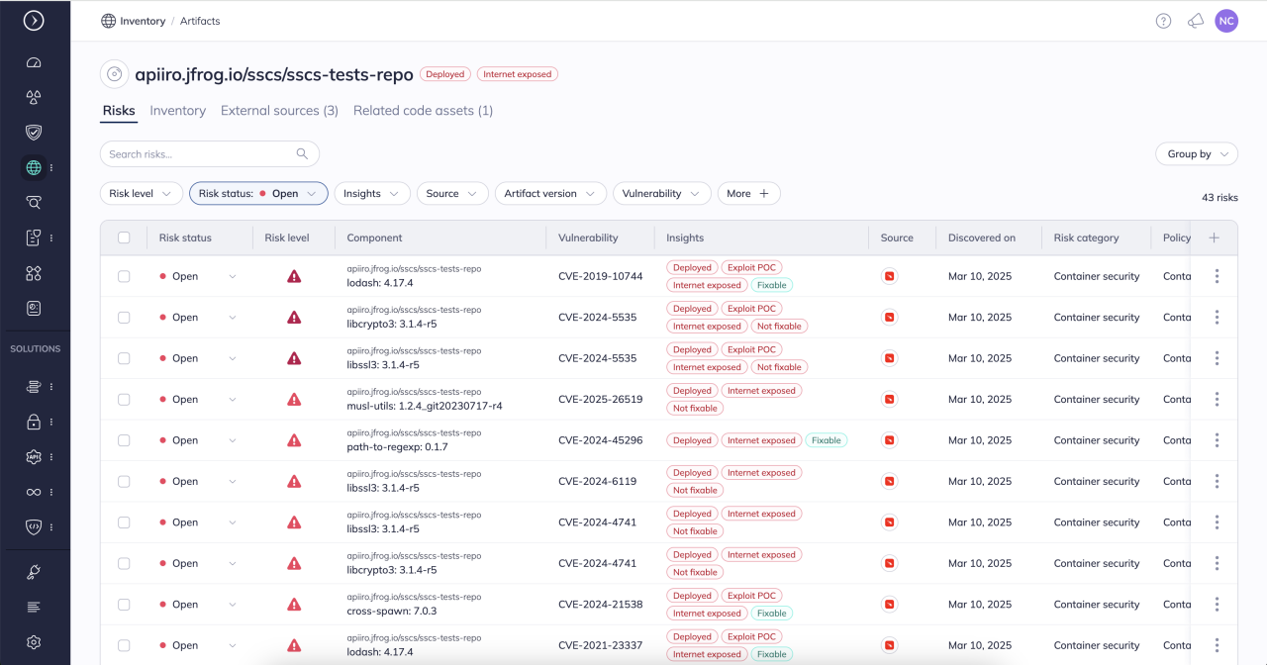Open the Risk level filter dropdown
1267x665 pixels.
[142, 194]
